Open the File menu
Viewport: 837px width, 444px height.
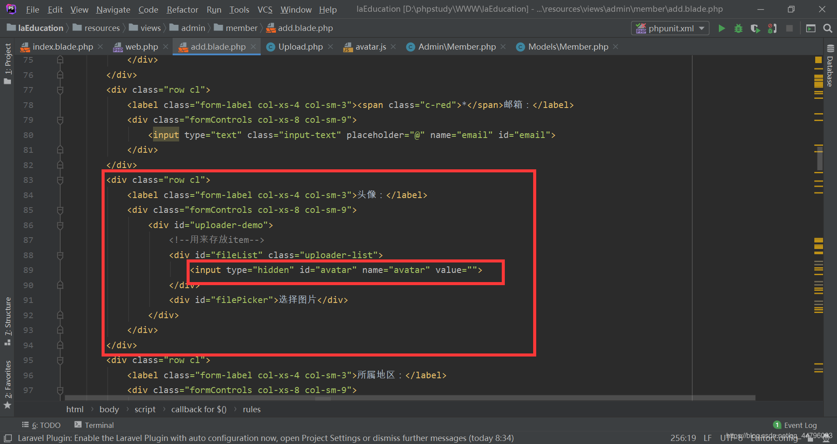tap(32, 10)
